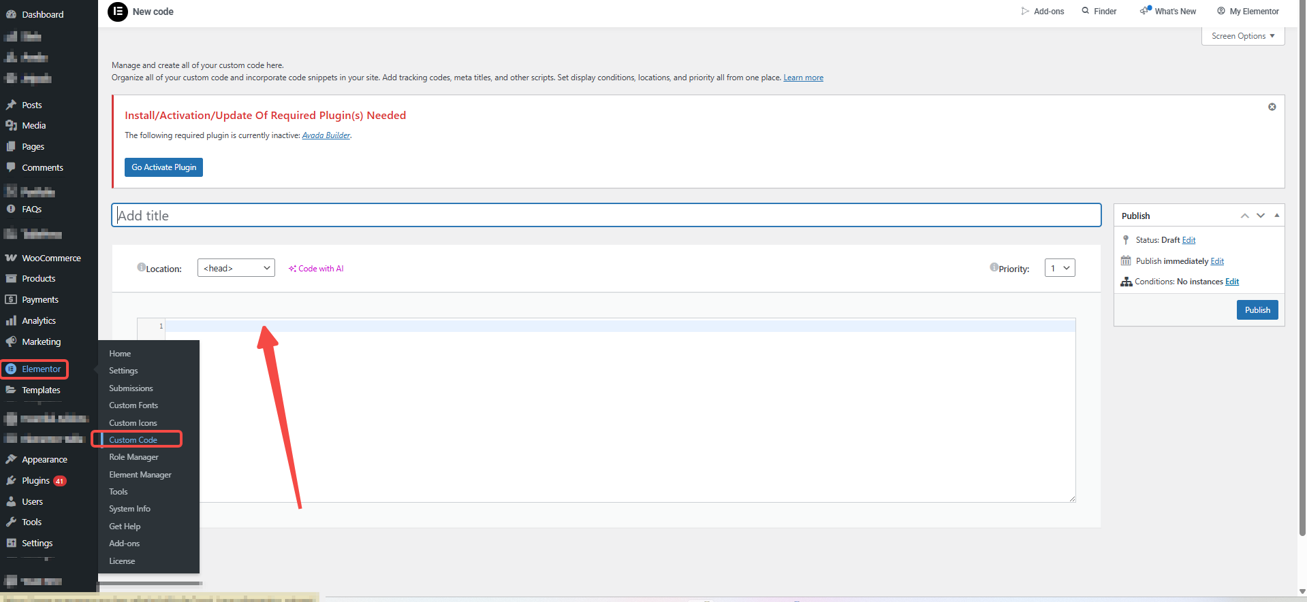Click the Finder search icon
The height and width of the screenshot is (602, 1307).
coord(1086,11)
